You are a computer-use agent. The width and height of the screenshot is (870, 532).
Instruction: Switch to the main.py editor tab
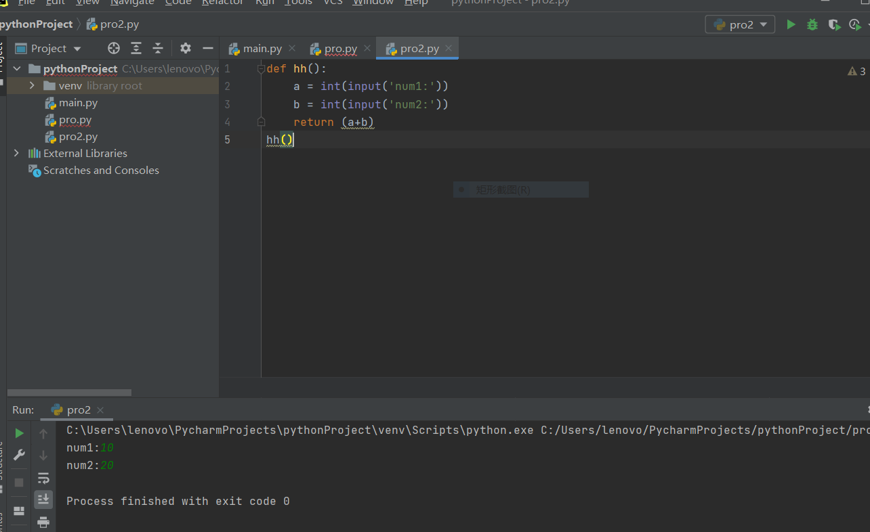pyautogui.click(x=262, y=49)
